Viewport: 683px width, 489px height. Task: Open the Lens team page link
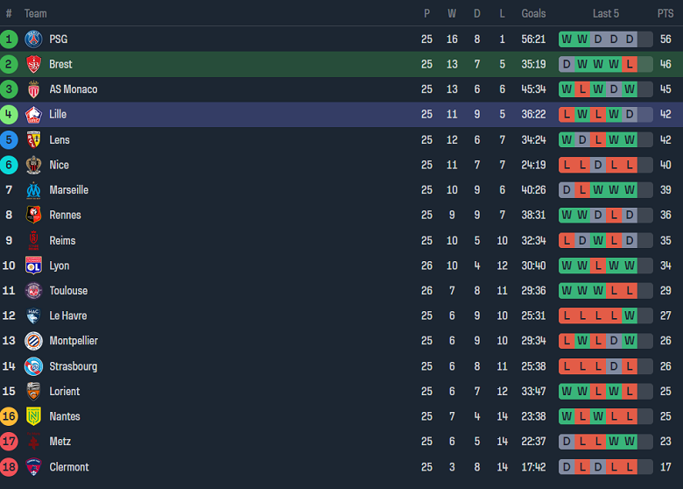click(60, 140)
